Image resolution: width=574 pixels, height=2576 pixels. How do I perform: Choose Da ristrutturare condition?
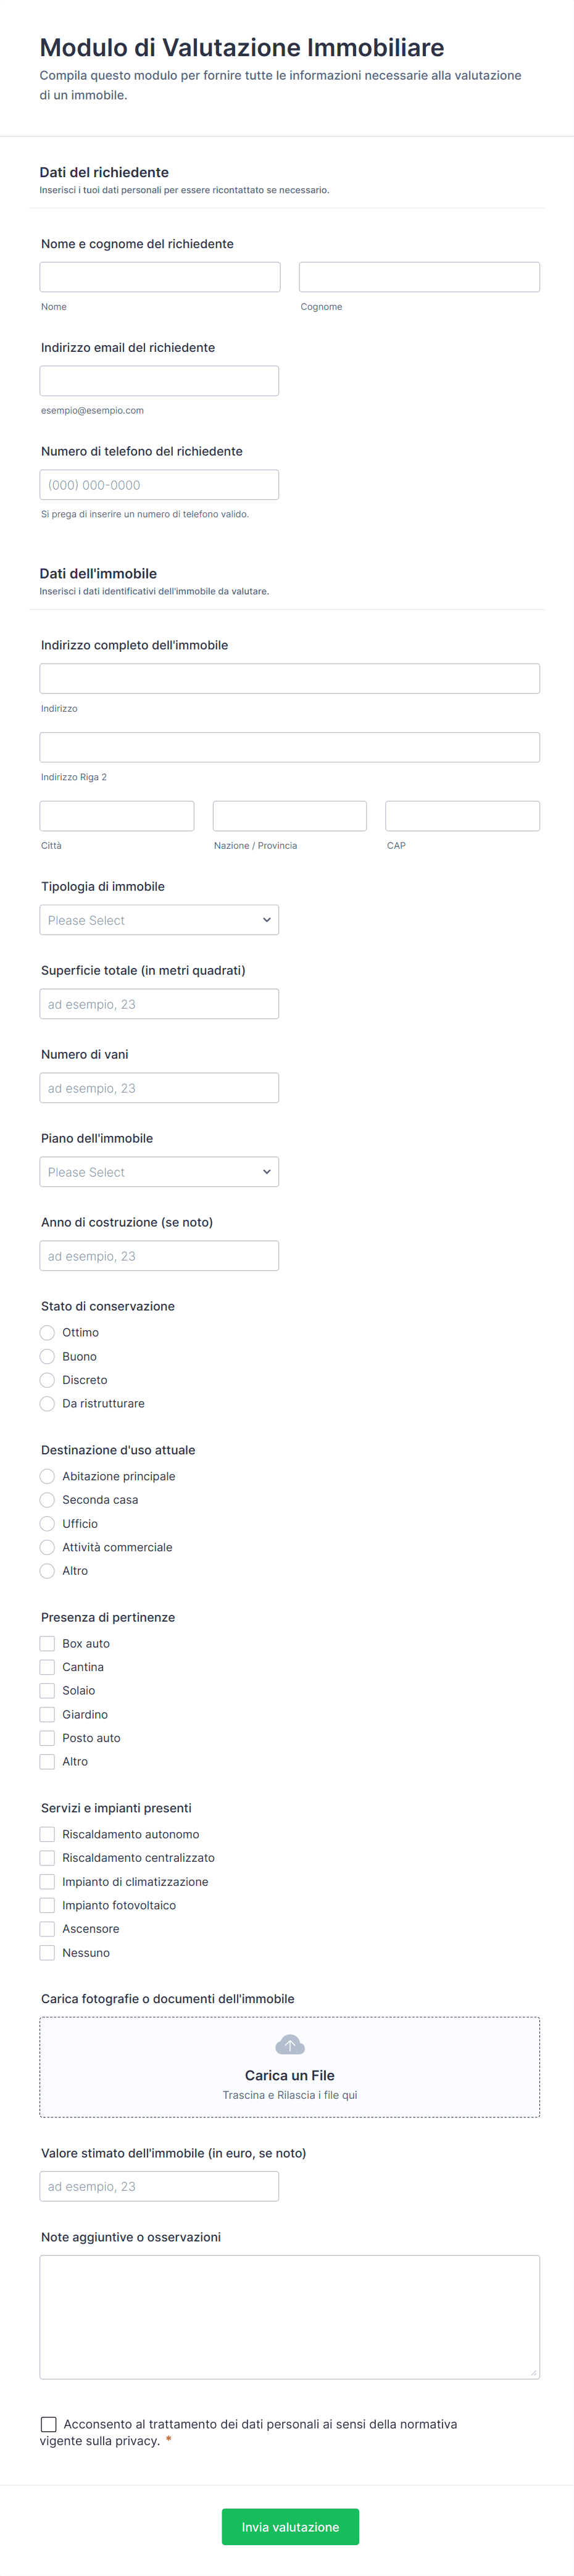coord(47,1403)
